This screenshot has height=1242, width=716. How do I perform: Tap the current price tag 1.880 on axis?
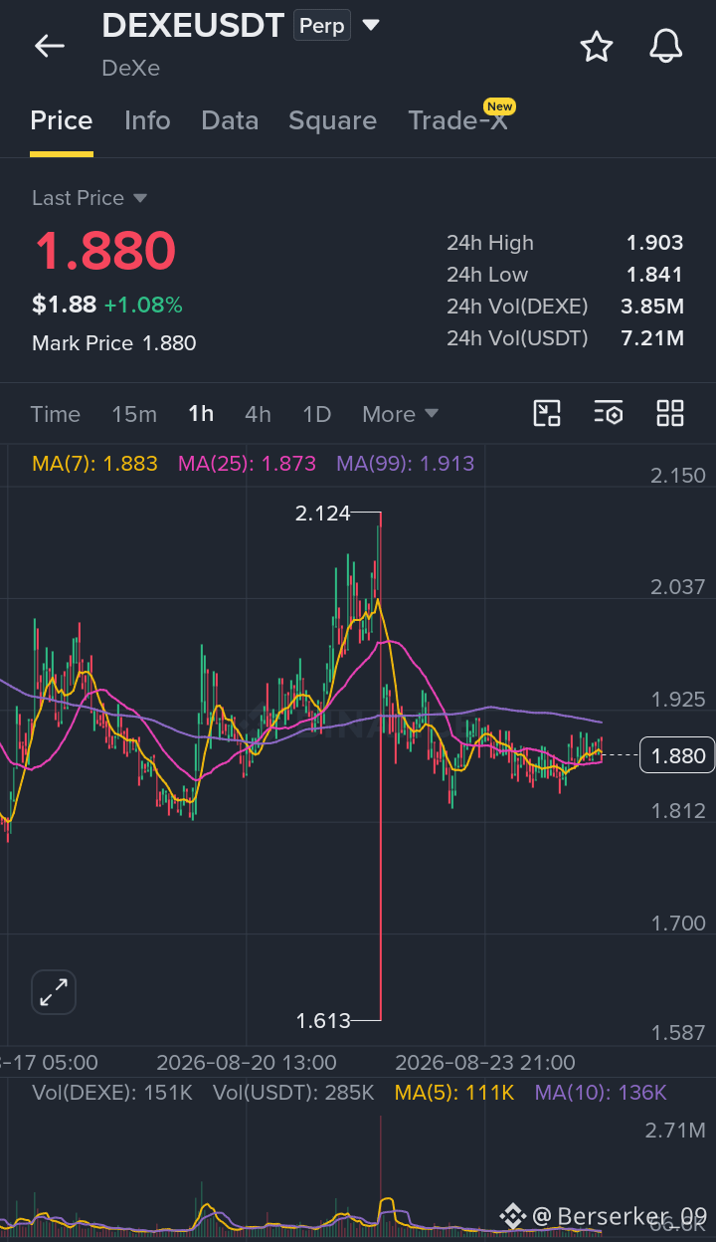(677, 755)
